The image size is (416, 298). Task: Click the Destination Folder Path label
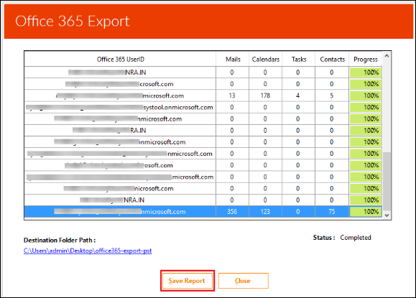pos(60,241)
